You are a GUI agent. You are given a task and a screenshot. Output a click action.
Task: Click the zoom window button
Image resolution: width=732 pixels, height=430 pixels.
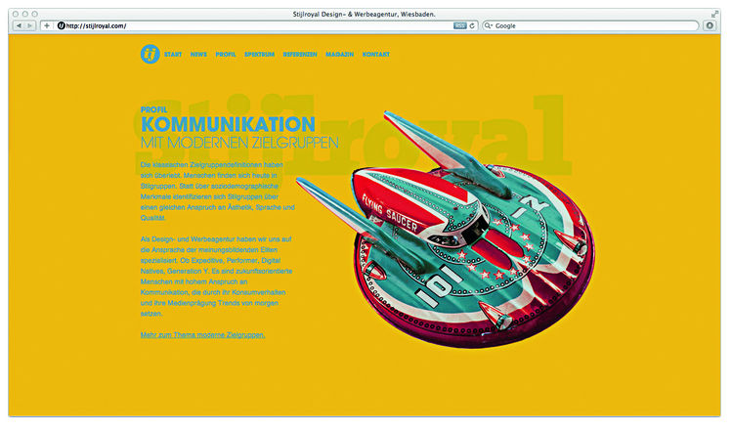pos(34,14)
